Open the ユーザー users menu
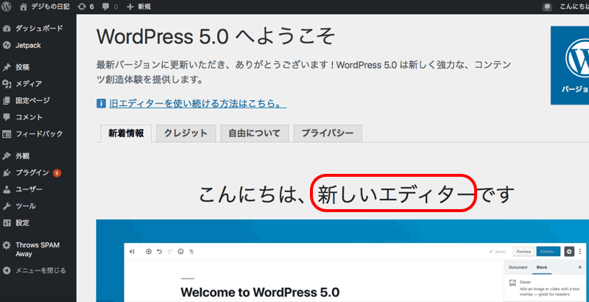 tap(29, 189)
